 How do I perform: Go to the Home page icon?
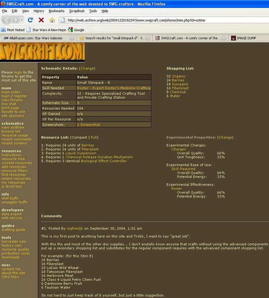tap(52, 20)
